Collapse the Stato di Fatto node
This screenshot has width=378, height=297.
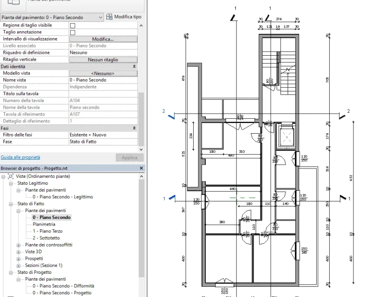(11, 204)
